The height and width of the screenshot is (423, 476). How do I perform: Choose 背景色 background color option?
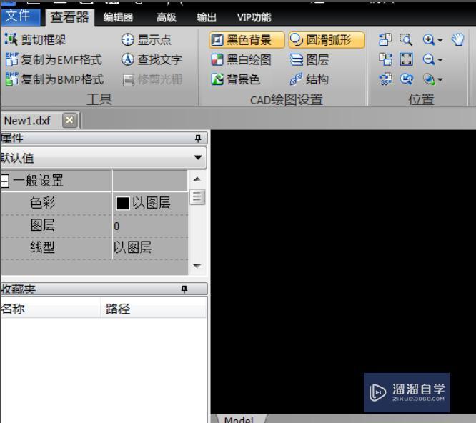pos(236,79)
